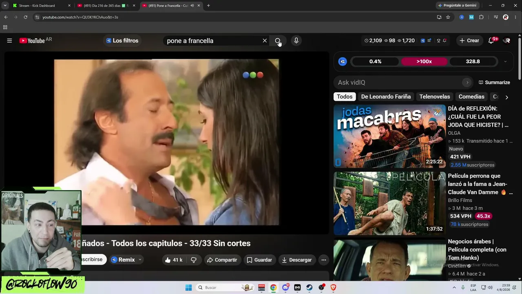Reload the page
Image resolution: width=522 pixels, height=294 pixels.
tap(25, 17)
